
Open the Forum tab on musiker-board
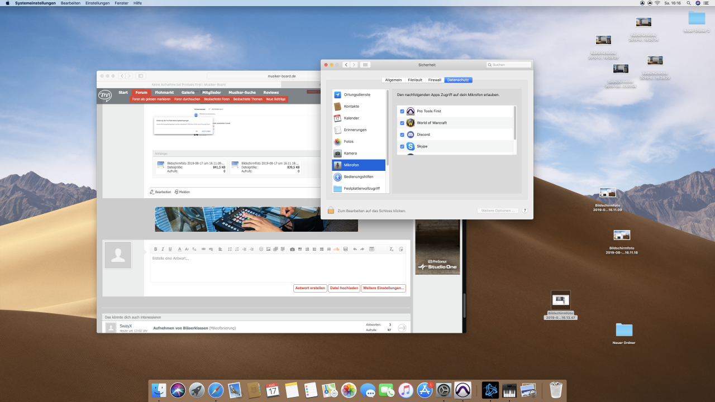(141, 92)
